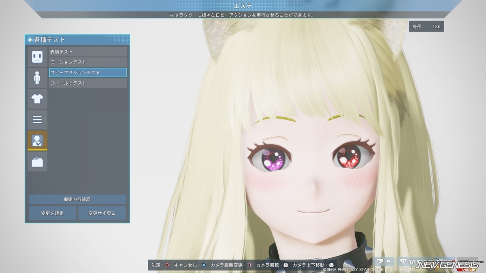Go back using 変更せず戻る button
The width and height of the screenshot is (486, 273).
tap(102, 213)
